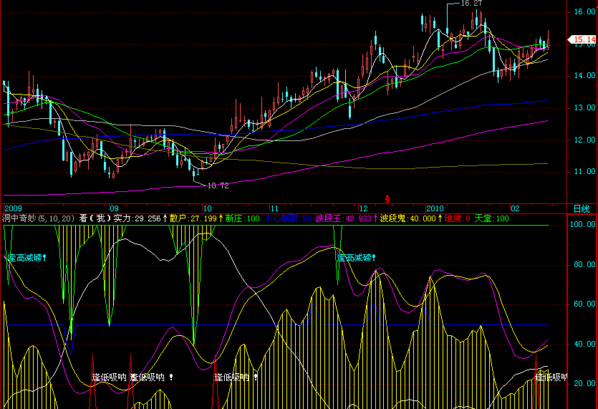Click the 逢低吸呐 signal under October
Viewport: 598px width, 409px height.
(236, 377)
